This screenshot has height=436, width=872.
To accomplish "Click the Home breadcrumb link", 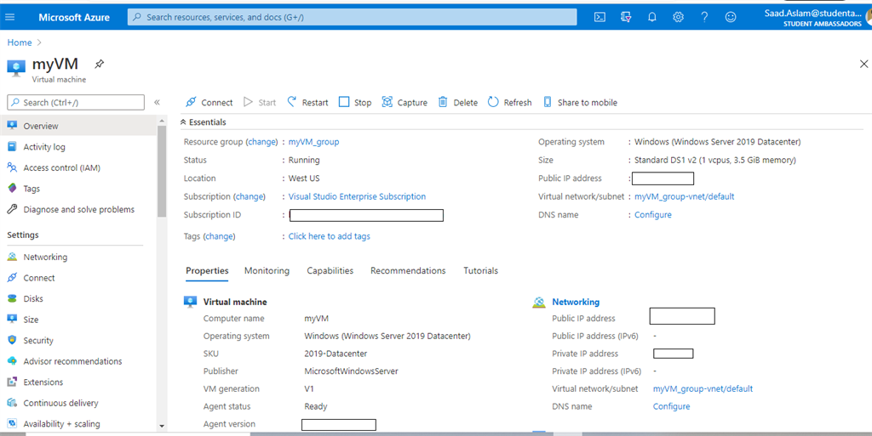I will (20, 42).
